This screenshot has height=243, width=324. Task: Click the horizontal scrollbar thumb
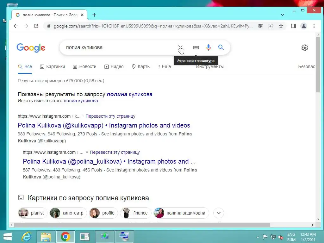point(142,225)
